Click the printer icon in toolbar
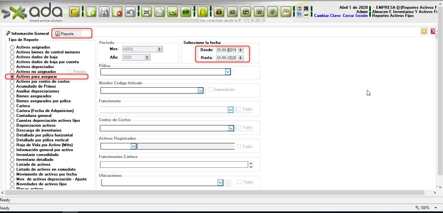Screen dimensions: 443x213 coord(147,12)
